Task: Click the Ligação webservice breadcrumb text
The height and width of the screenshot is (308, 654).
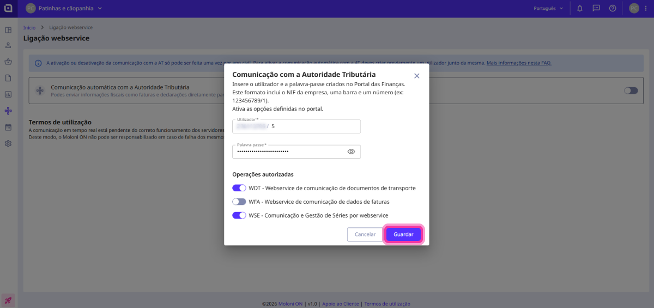Action: click(71, 27)
